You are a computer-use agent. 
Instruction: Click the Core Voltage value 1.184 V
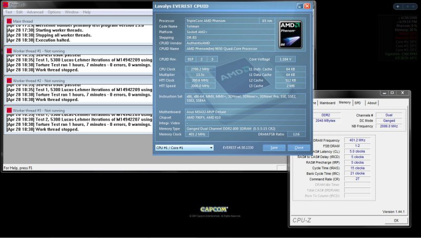click(285, 59)
